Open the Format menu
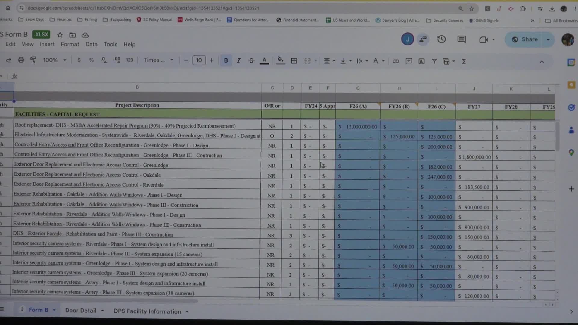 point(70,44)
